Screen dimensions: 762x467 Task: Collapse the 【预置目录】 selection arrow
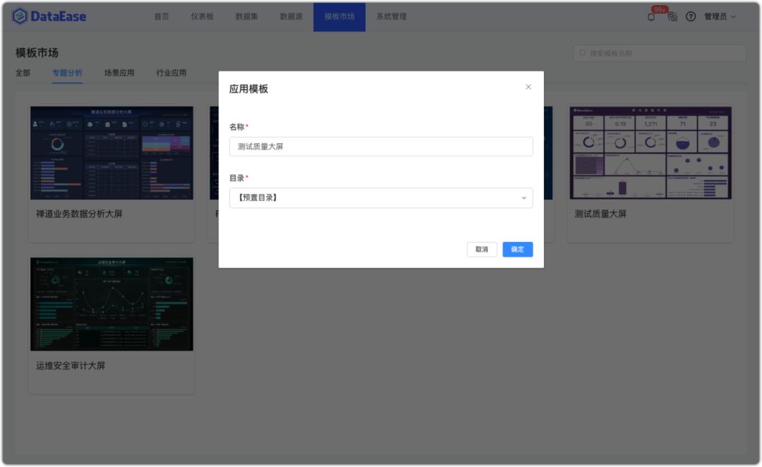(524, 198)
